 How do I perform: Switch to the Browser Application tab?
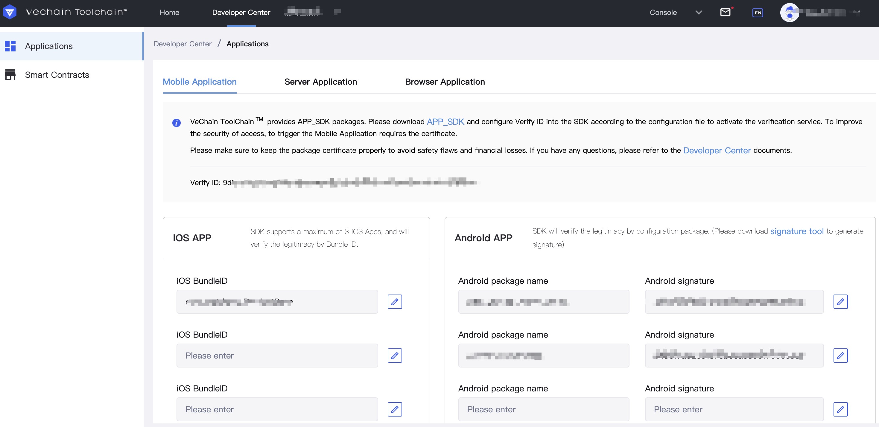pos(445,82)
